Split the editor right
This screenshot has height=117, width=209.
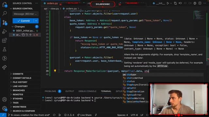[x=200, y=3]
